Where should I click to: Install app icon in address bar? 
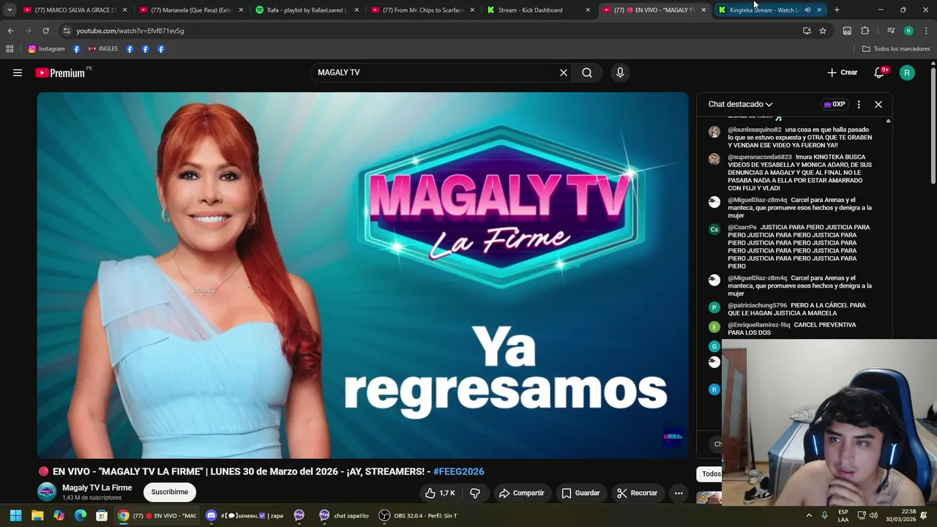coord(807,31)
